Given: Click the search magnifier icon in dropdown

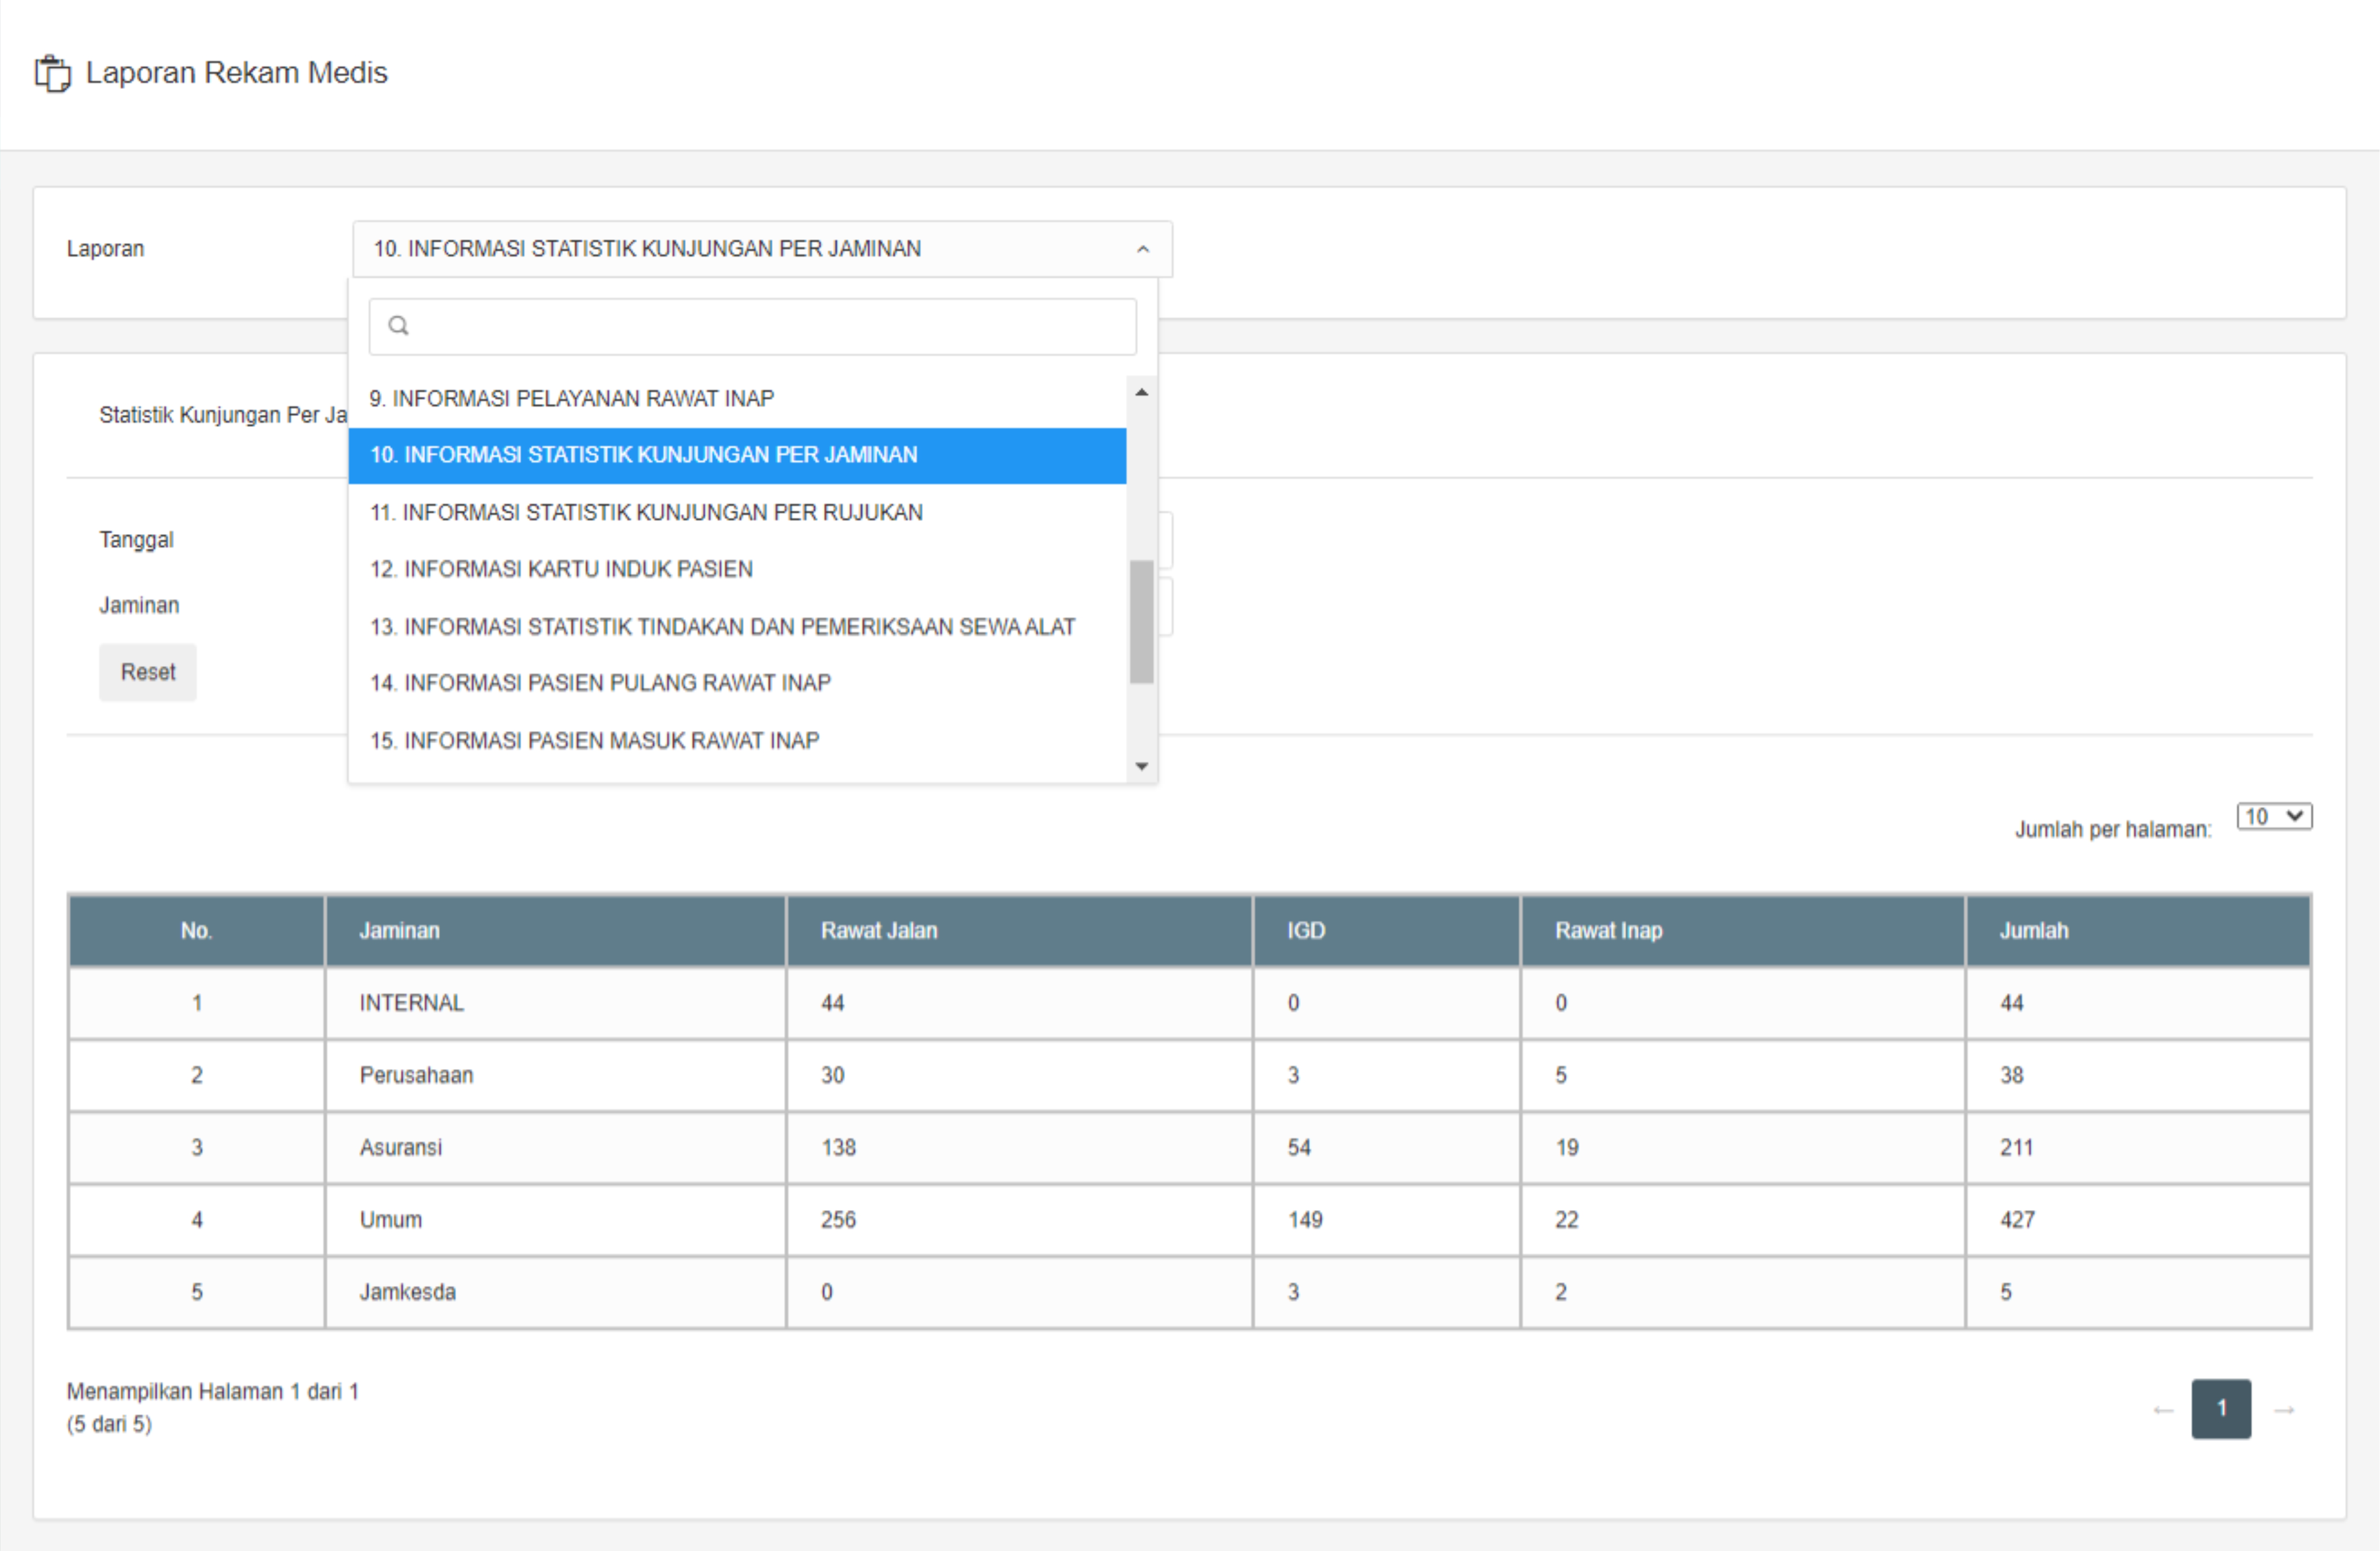Looking at the screenshot, I should point(398,326).
